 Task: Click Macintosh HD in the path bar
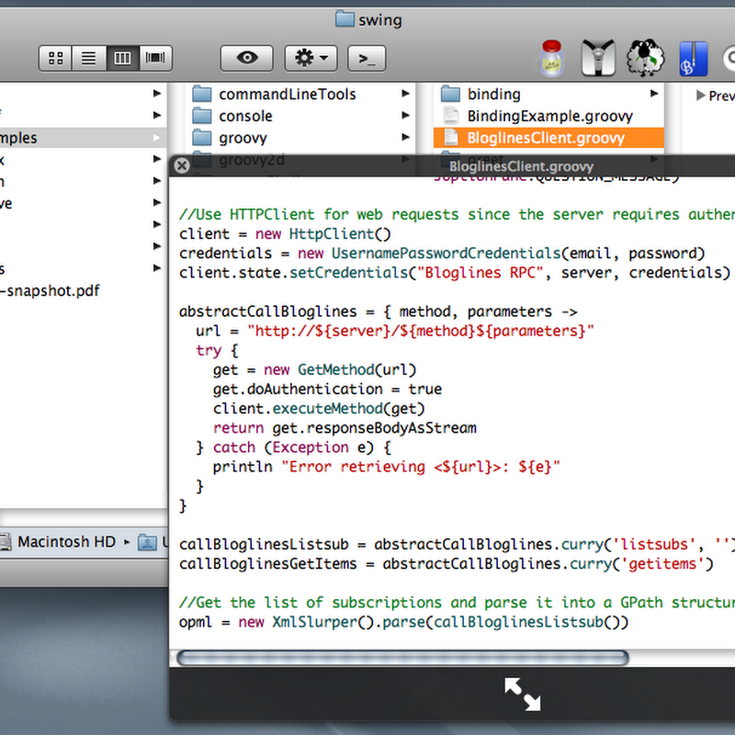(x=66, y=542)
